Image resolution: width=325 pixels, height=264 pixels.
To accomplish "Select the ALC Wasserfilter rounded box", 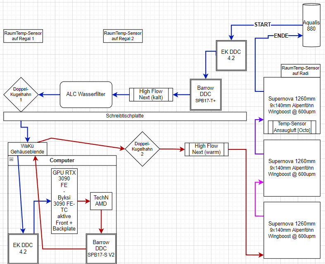I will [86, 94].
